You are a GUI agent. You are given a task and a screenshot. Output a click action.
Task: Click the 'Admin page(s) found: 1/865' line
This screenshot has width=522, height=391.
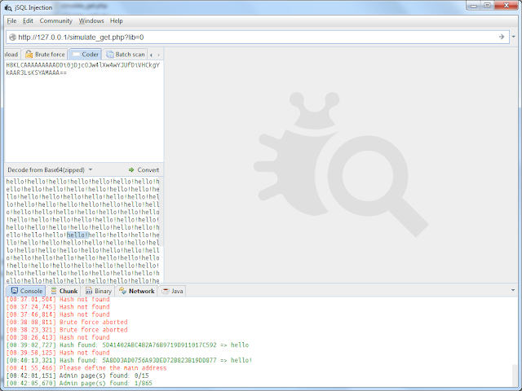(79, 383)
